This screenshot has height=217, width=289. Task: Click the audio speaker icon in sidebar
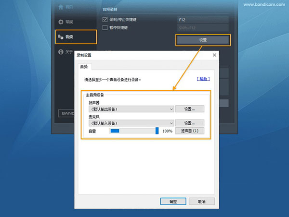[61, 36]
